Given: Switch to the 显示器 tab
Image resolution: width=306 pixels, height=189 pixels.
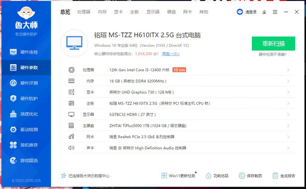Looking at the screenshot, I should coord(153,12).
